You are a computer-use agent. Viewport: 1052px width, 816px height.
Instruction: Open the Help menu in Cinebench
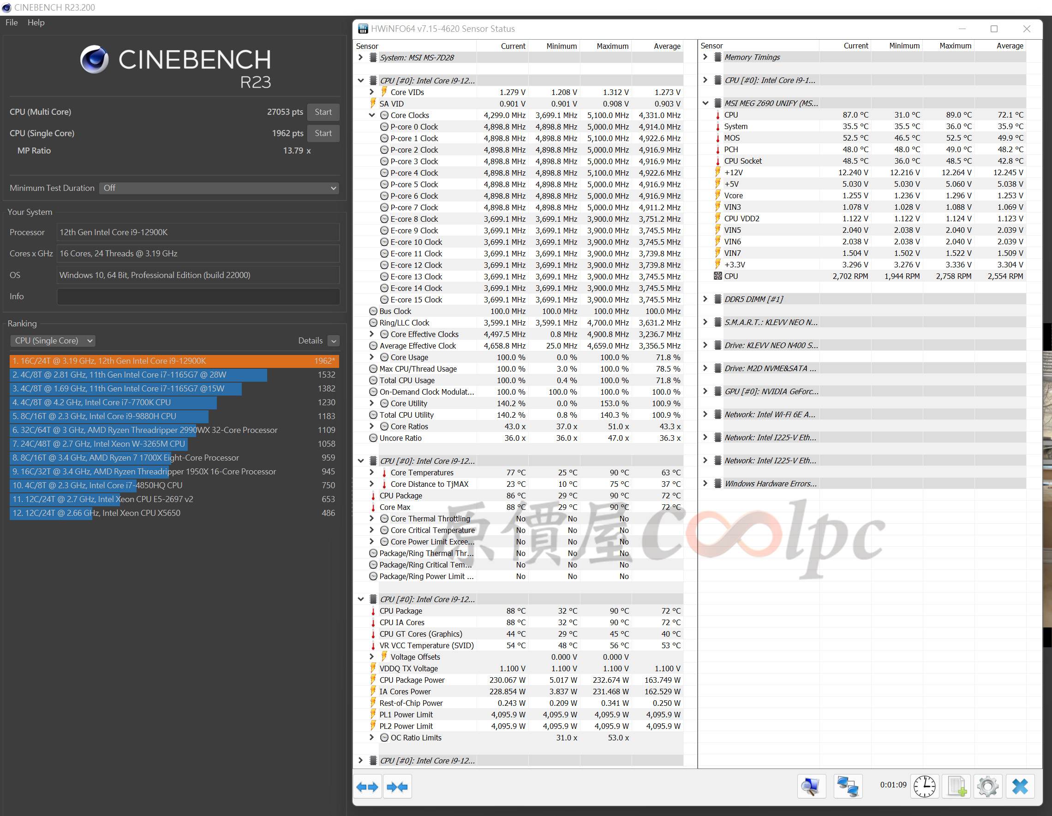click(x=36, y=22)
